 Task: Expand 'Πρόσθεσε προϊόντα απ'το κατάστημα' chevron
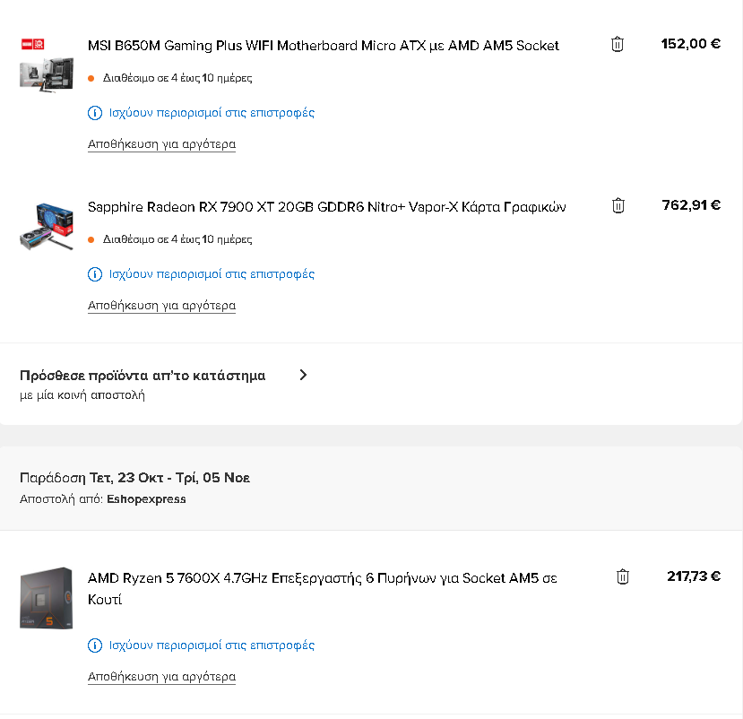(x=303, y=375)
